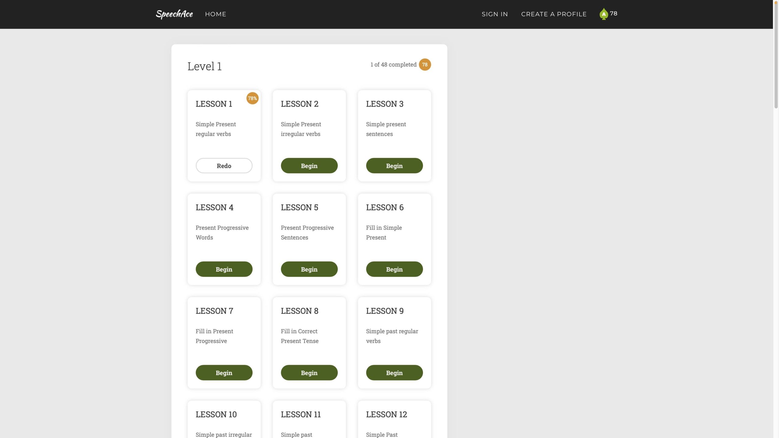
Task: Click the '1 of 48 completed' progress text
Action: pyautogui.click(x=393, y=65)
